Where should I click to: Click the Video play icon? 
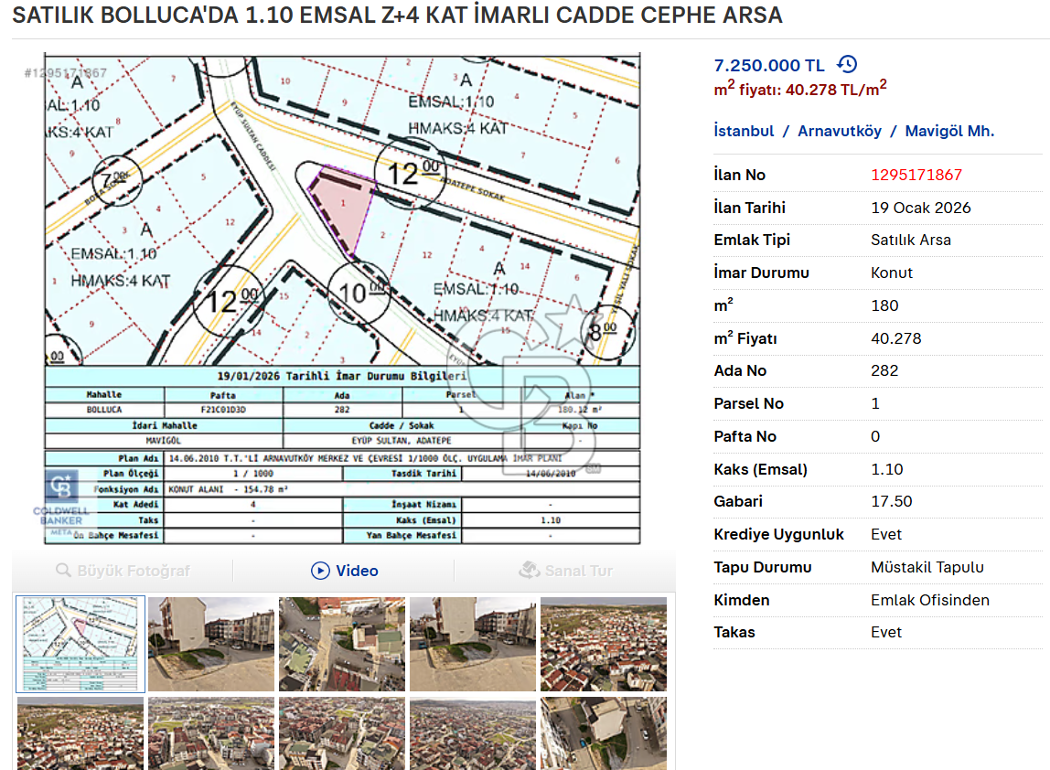pyautogui.click(x=320, y=571)
